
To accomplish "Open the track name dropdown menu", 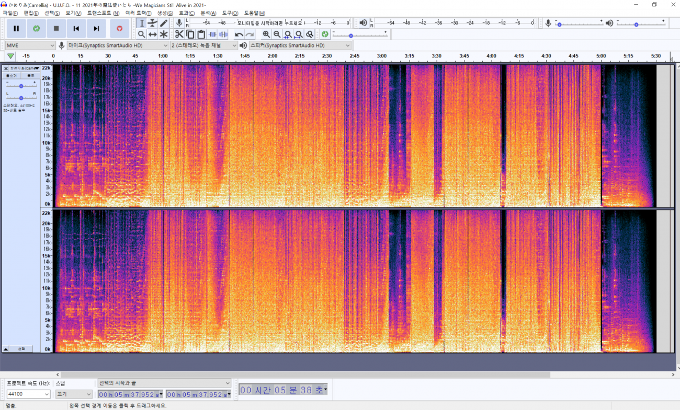I will click(x=25, y=68).
